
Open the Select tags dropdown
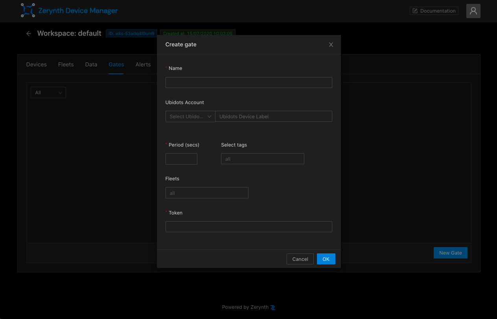tap(263, 159)
